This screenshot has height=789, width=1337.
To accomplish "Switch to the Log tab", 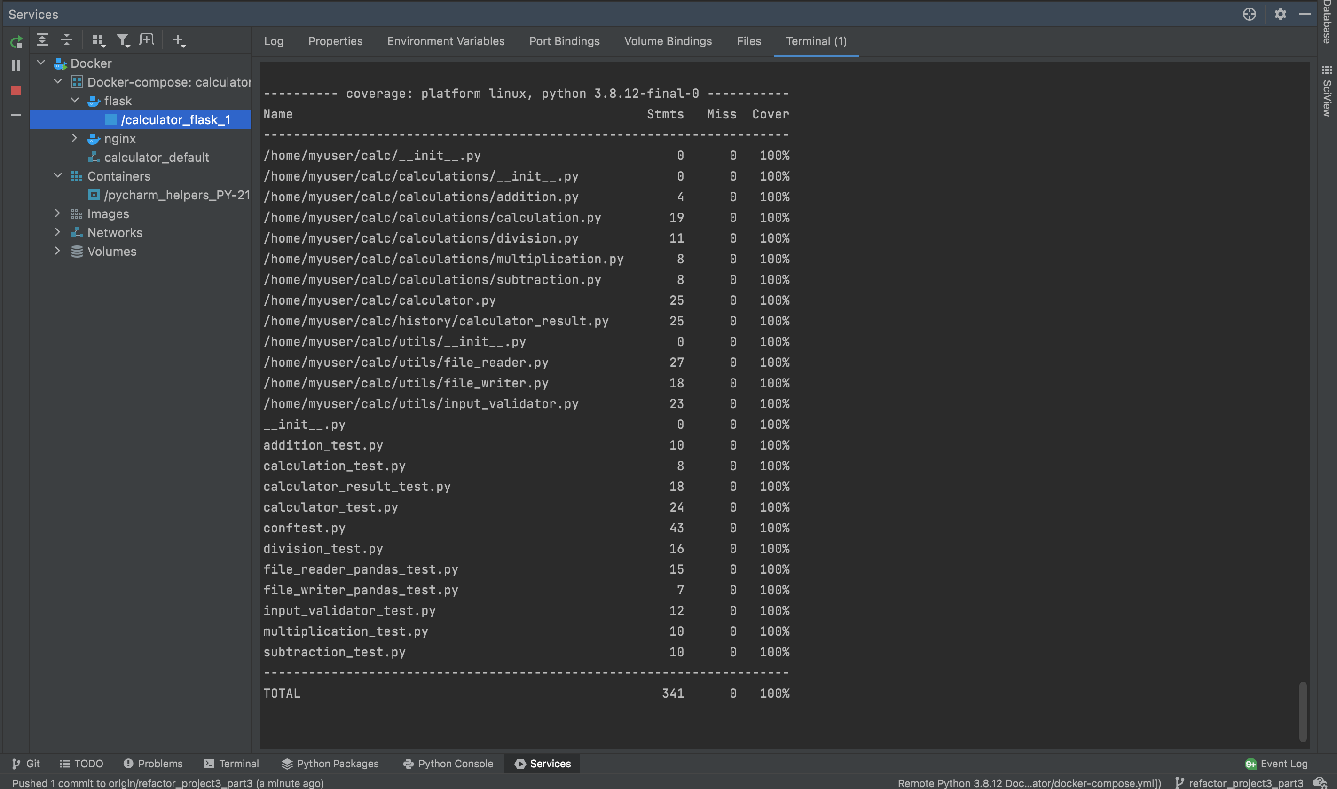I will pyautogui.click(x=273, y=41).
